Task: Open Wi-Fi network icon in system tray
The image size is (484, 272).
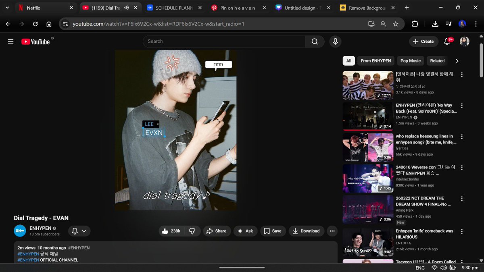Action: pos(434,268)
